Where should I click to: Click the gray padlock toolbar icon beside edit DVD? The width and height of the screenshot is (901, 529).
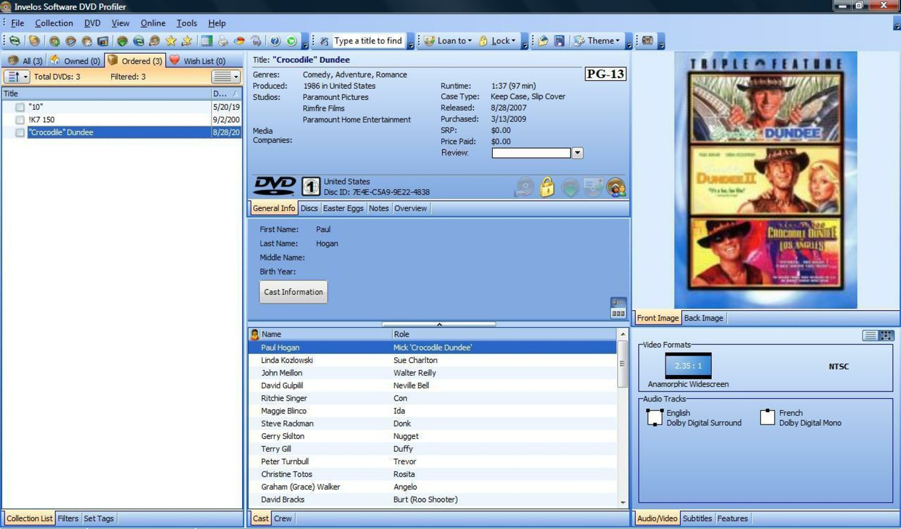(x=87, y=41)
